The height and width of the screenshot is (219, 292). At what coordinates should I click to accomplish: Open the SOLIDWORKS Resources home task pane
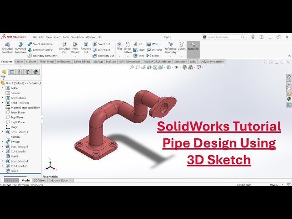[x=289, y=77]
